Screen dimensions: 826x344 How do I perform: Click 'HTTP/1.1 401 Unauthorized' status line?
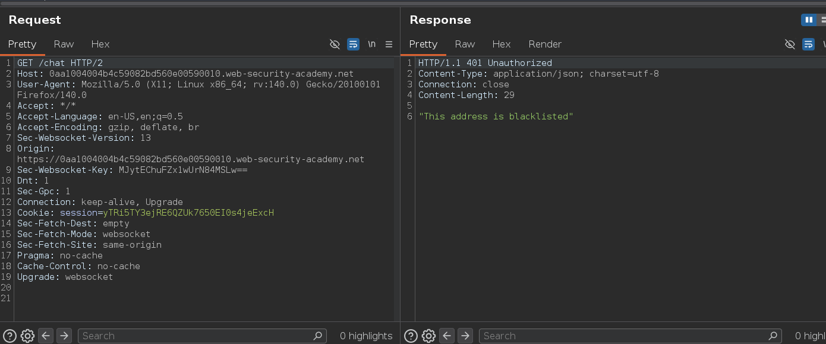[x=485, y=63]
